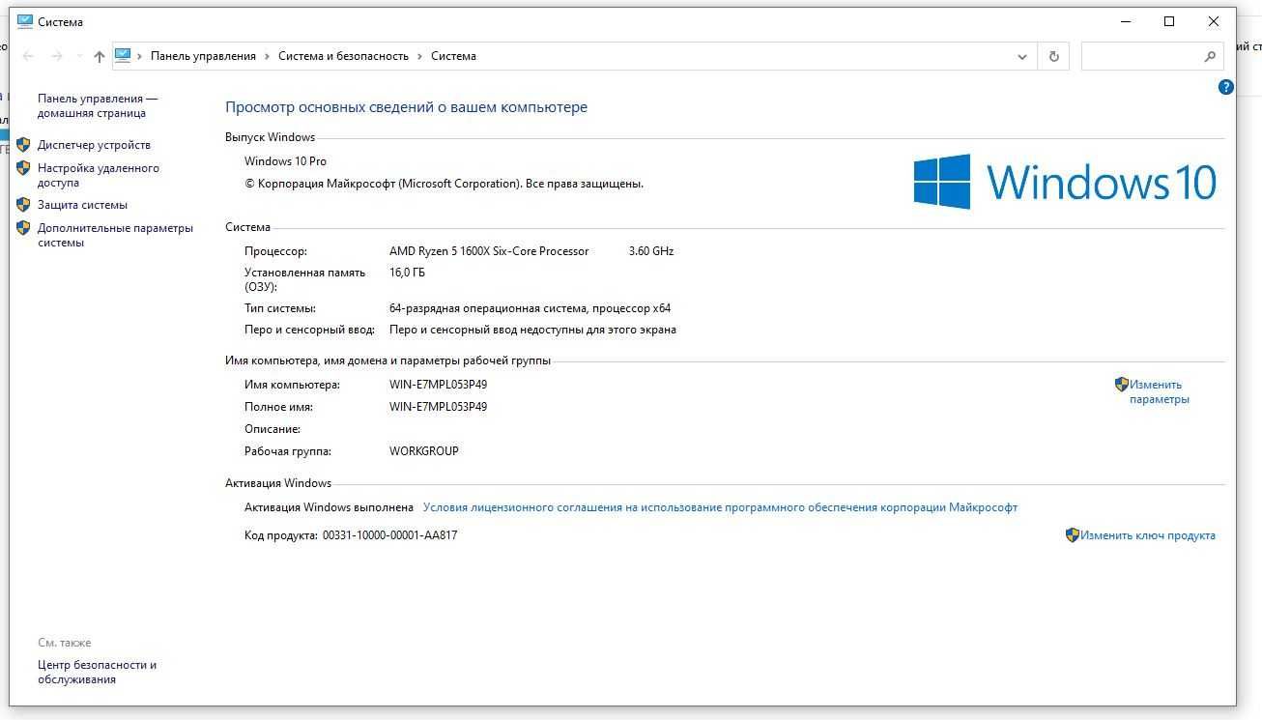Click the Forward navigation arrow
Screen dimensions: 1262x720
click(x=57, y=56)
